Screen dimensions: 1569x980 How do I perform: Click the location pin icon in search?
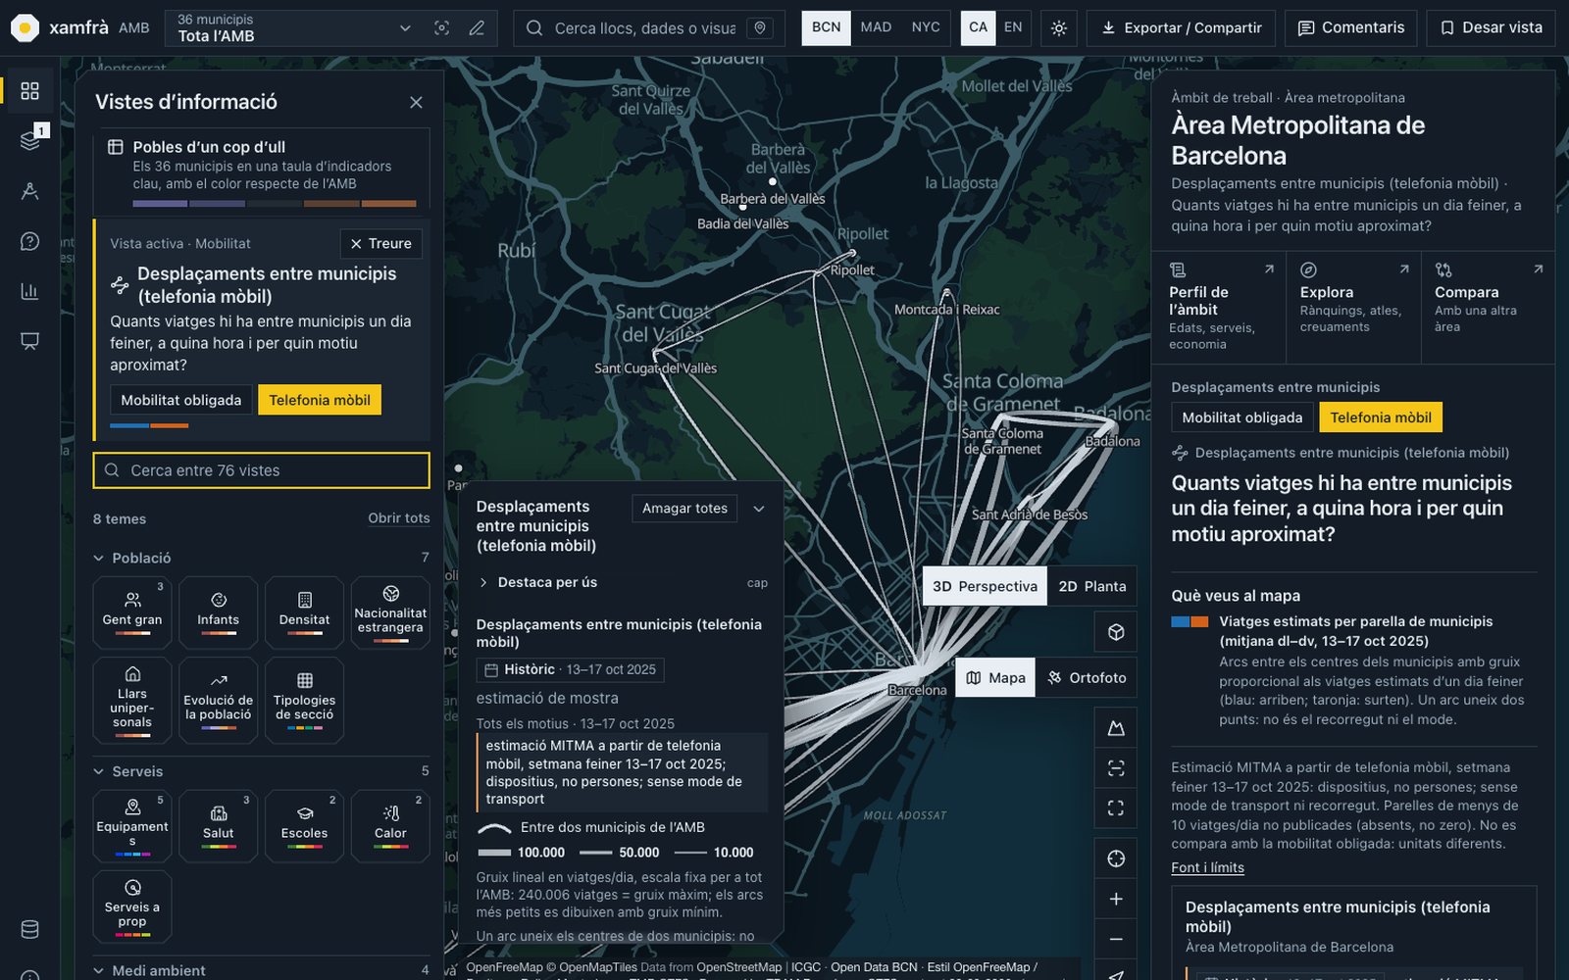tap(760, 28)
